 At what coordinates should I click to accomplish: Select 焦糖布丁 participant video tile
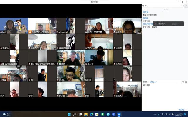tap(42, 42)
